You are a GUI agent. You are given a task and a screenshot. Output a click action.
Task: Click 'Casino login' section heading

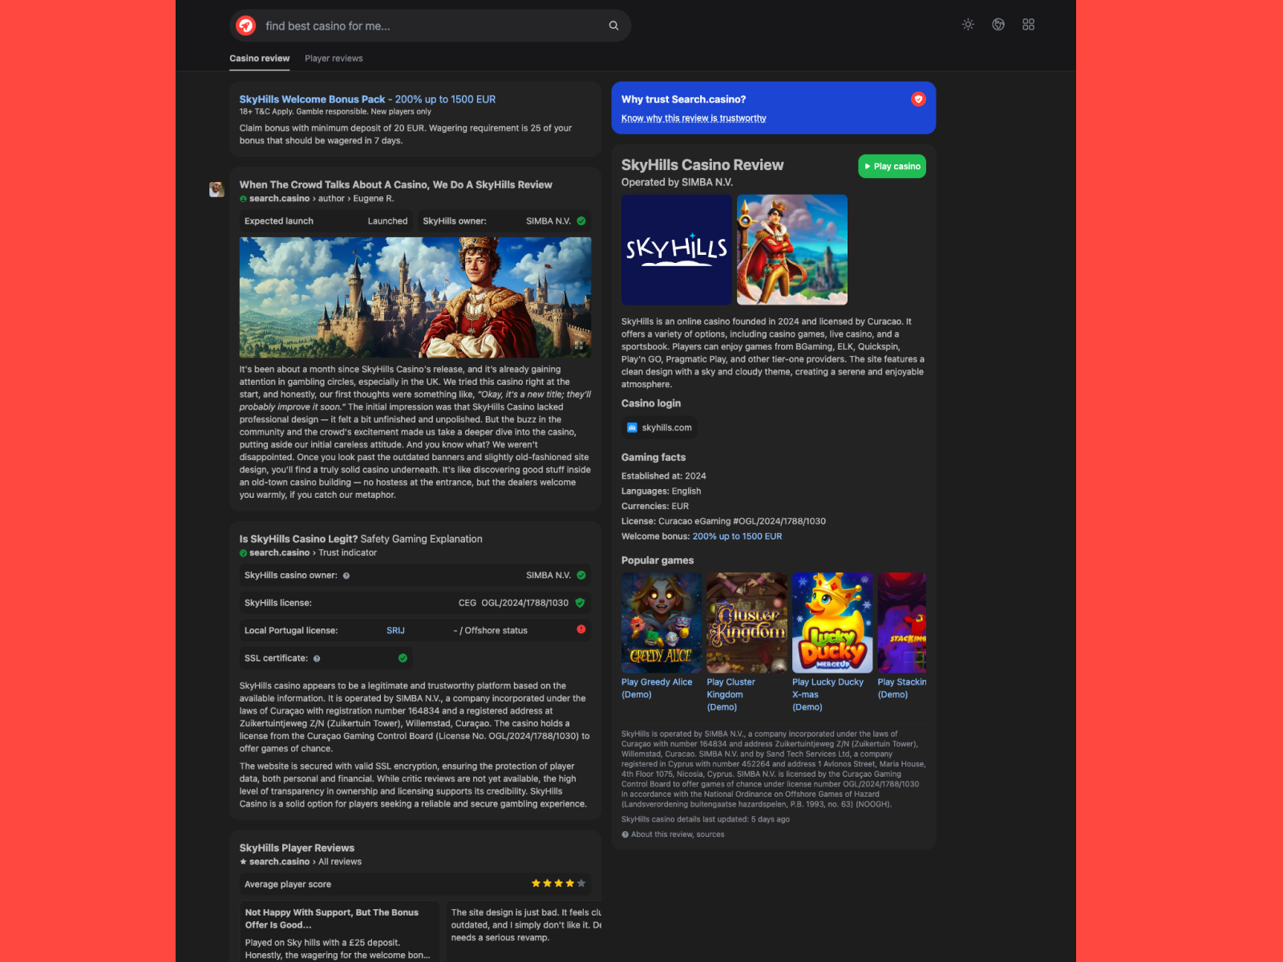651,403
